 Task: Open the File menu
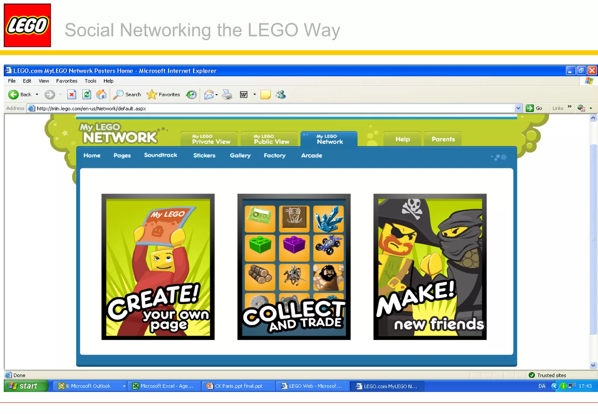12,81
